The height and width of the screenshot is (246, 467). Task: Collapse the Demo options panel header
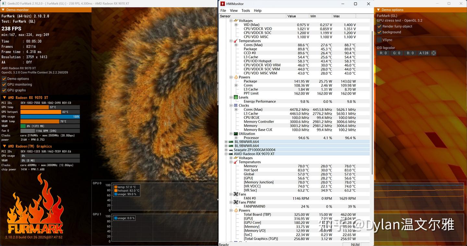tap(378, 10)
